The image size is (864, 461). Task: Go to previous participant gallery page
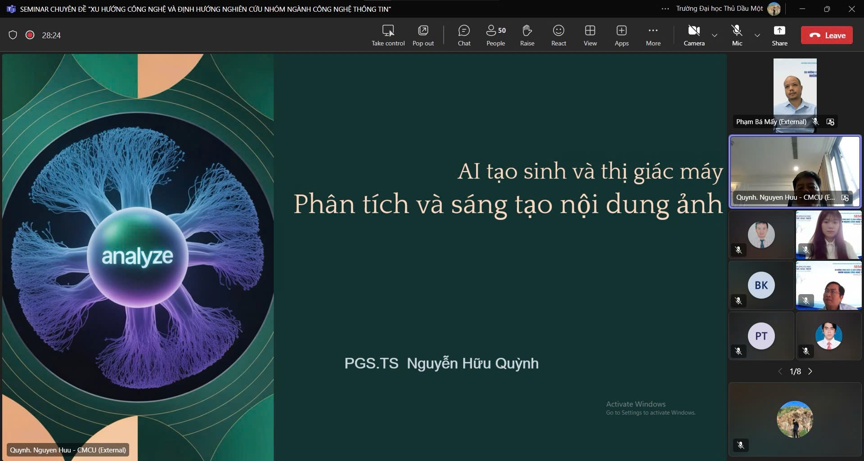click(780, 371)
